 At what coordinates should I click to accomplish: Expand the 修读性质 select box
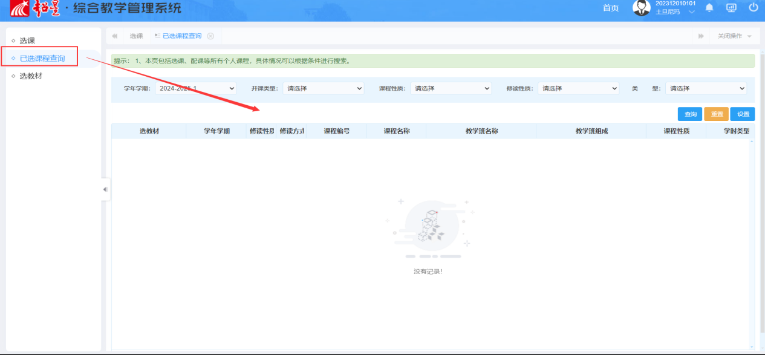coord(578,88)
